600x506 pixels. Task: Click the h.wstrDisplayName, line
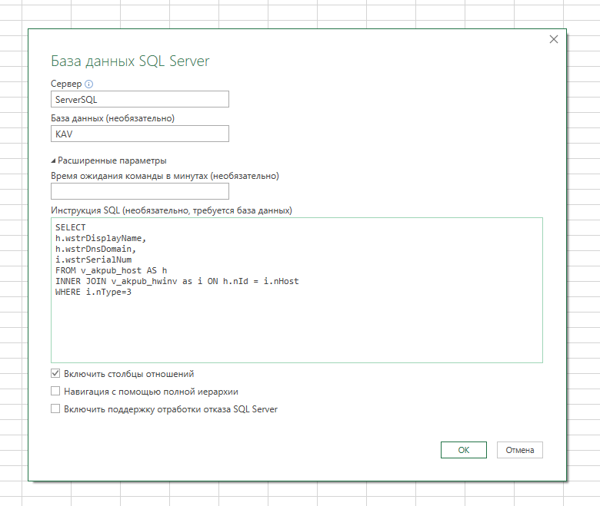pyautogui.click(x=101, y=238)
